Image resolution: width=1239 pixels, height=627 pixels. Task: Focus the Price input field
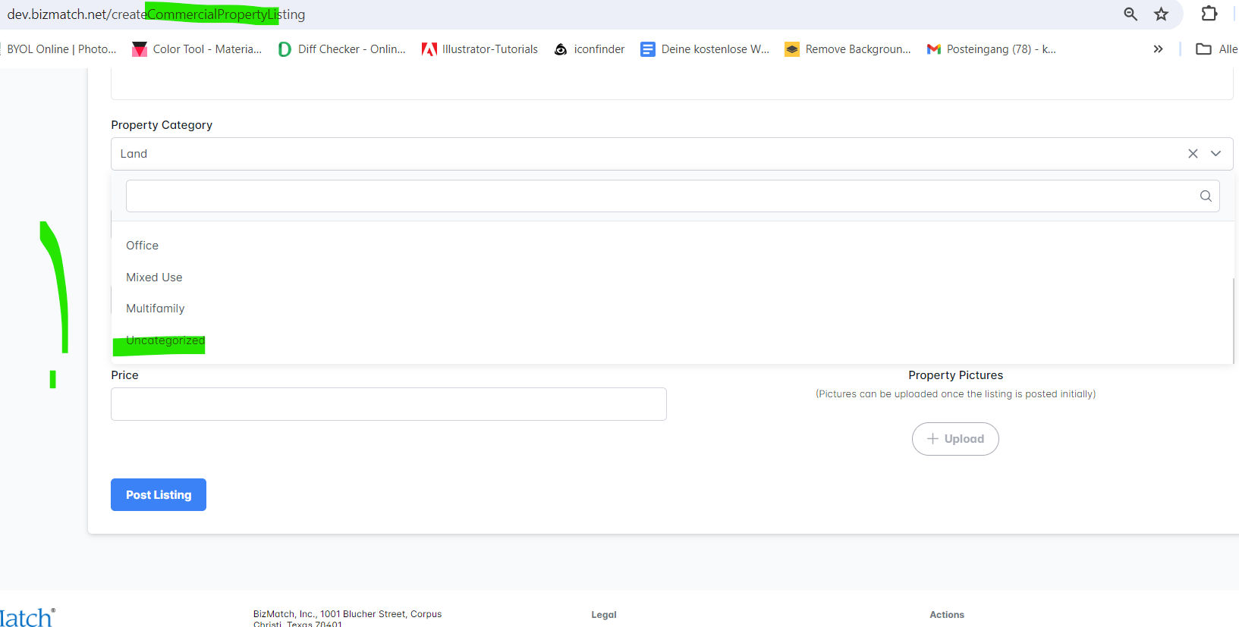[388, 404]
